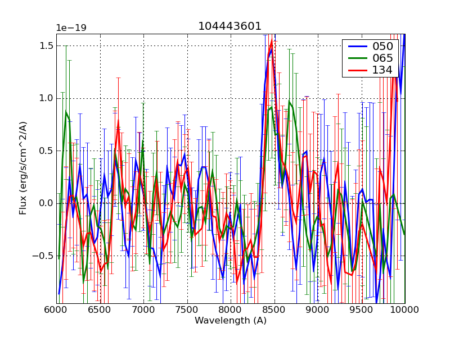Click the 8500 x-axis tick label

tap(274, 309)
